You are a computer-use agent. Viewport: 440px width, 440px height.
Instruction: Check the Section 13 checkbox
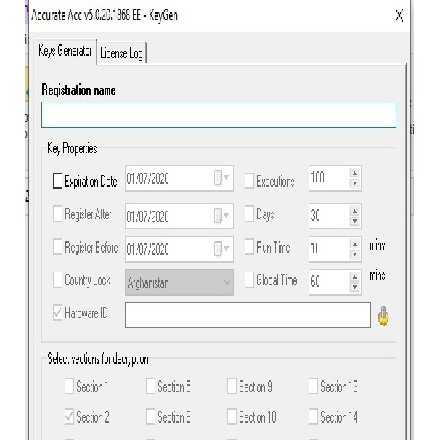point(313,386)
